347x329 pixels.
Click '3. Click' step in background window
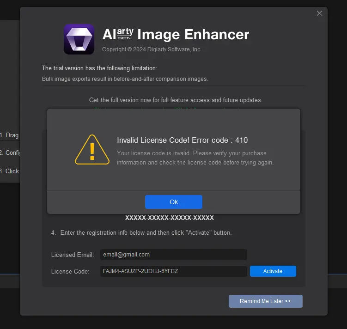10,171
